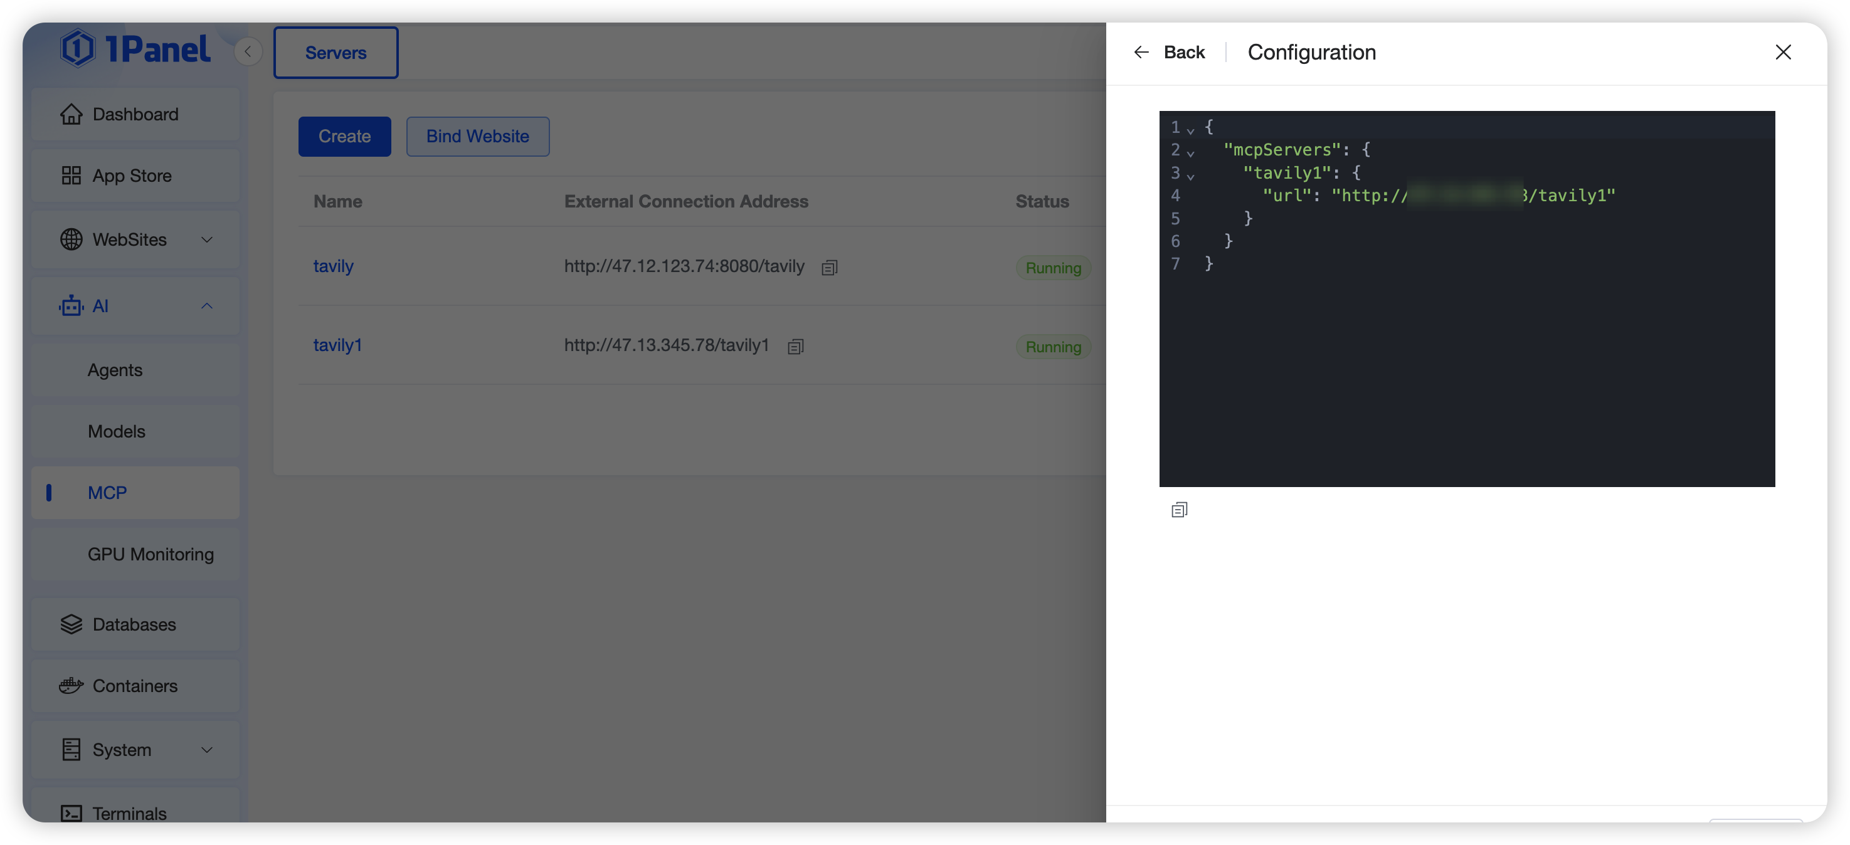Viewport: 1850px width, 845px height.
Task: Click the back arrow in Configuration panel
Action: [1141, 53]
